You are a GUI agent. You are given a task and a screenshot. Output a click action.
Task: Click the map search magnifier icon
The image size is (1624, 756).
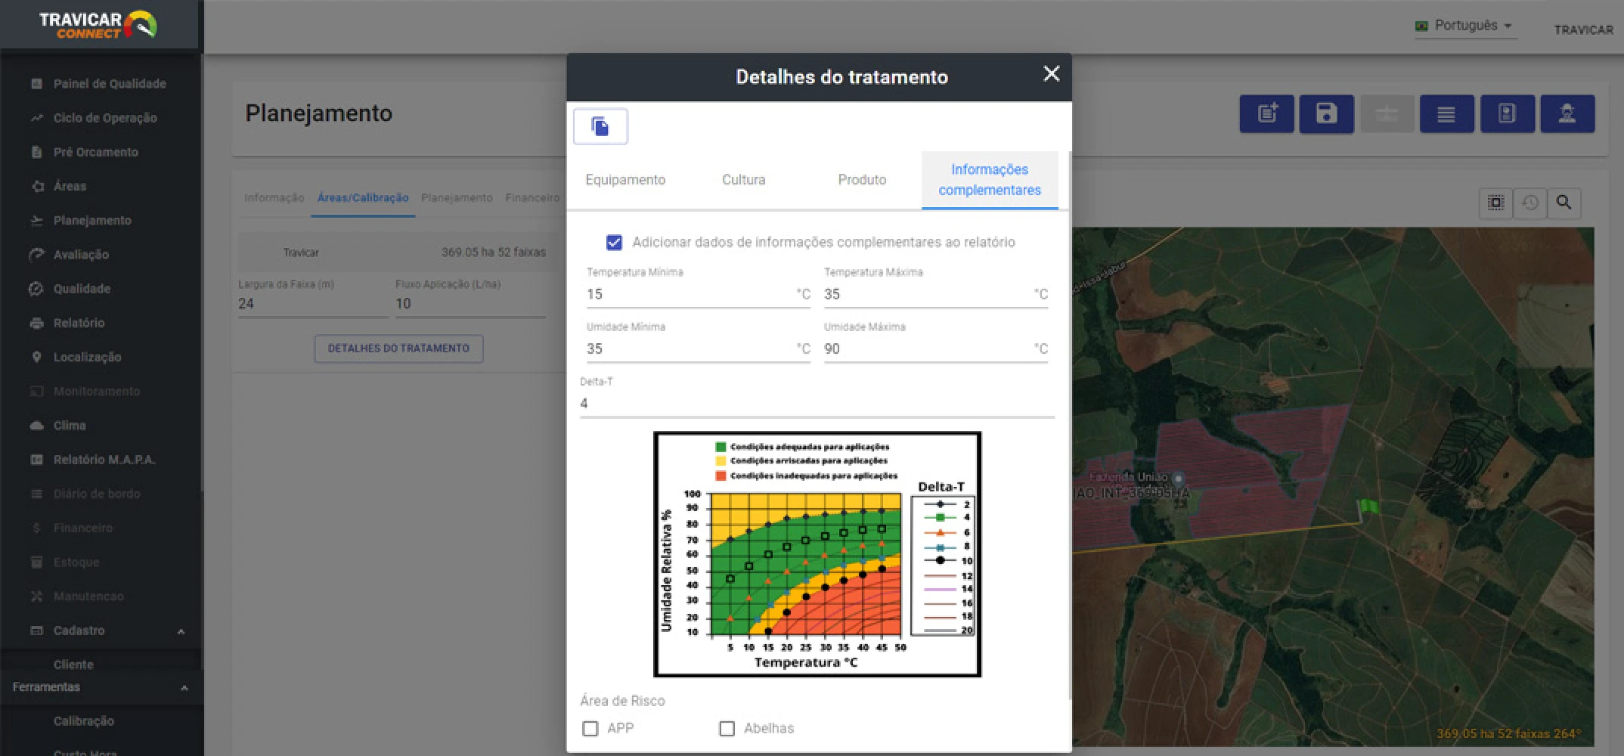pos(1564,203)
